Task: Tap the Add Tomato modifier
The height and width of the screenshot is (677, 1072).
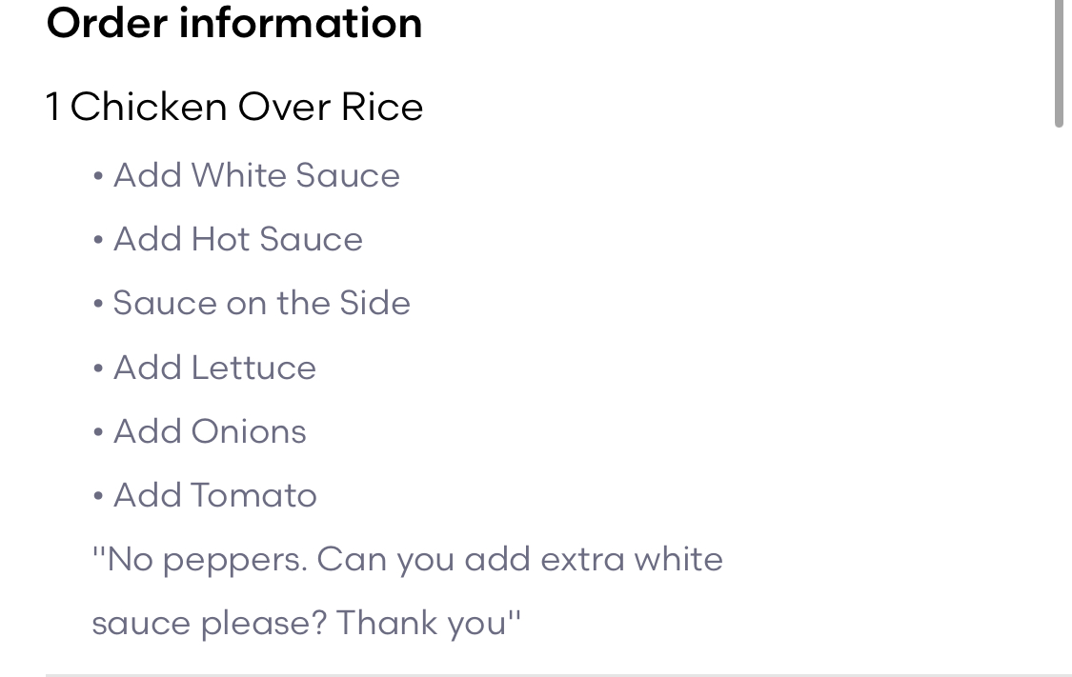Action: 215,495
